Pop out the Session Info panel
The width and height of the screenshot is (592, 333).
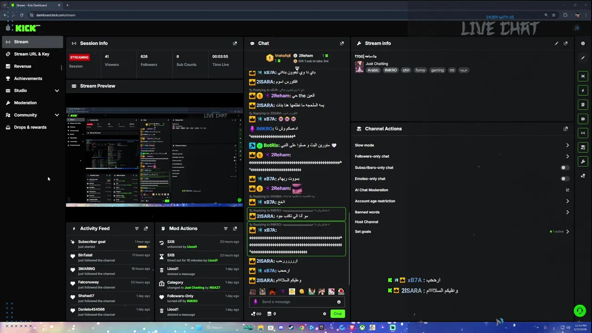pyautogui.click(x=235, y=43)
